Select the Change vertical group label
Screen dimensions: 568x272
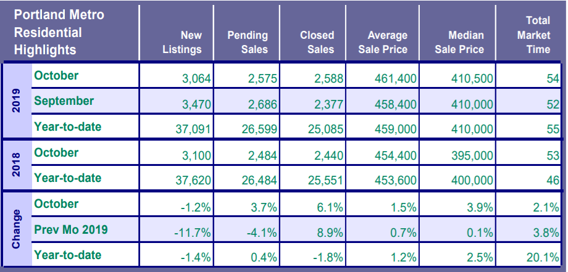(17, 228)
